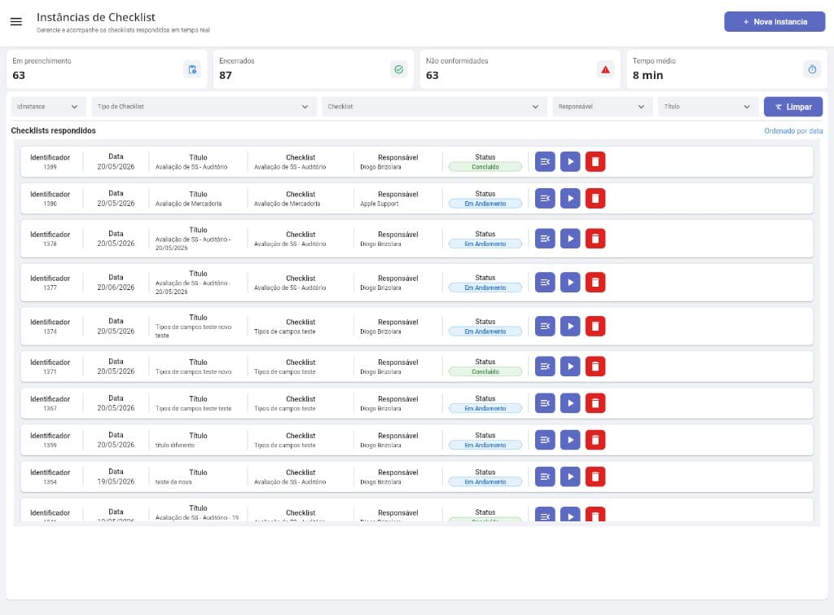Expand the Checklist filter dropdown
The image size is (834, 615).
click(x=434, y=107)
